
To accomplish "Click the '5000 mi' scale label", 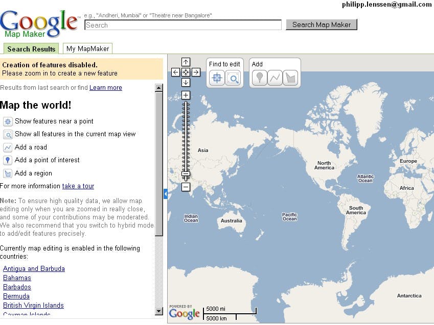I will [216, 309].
